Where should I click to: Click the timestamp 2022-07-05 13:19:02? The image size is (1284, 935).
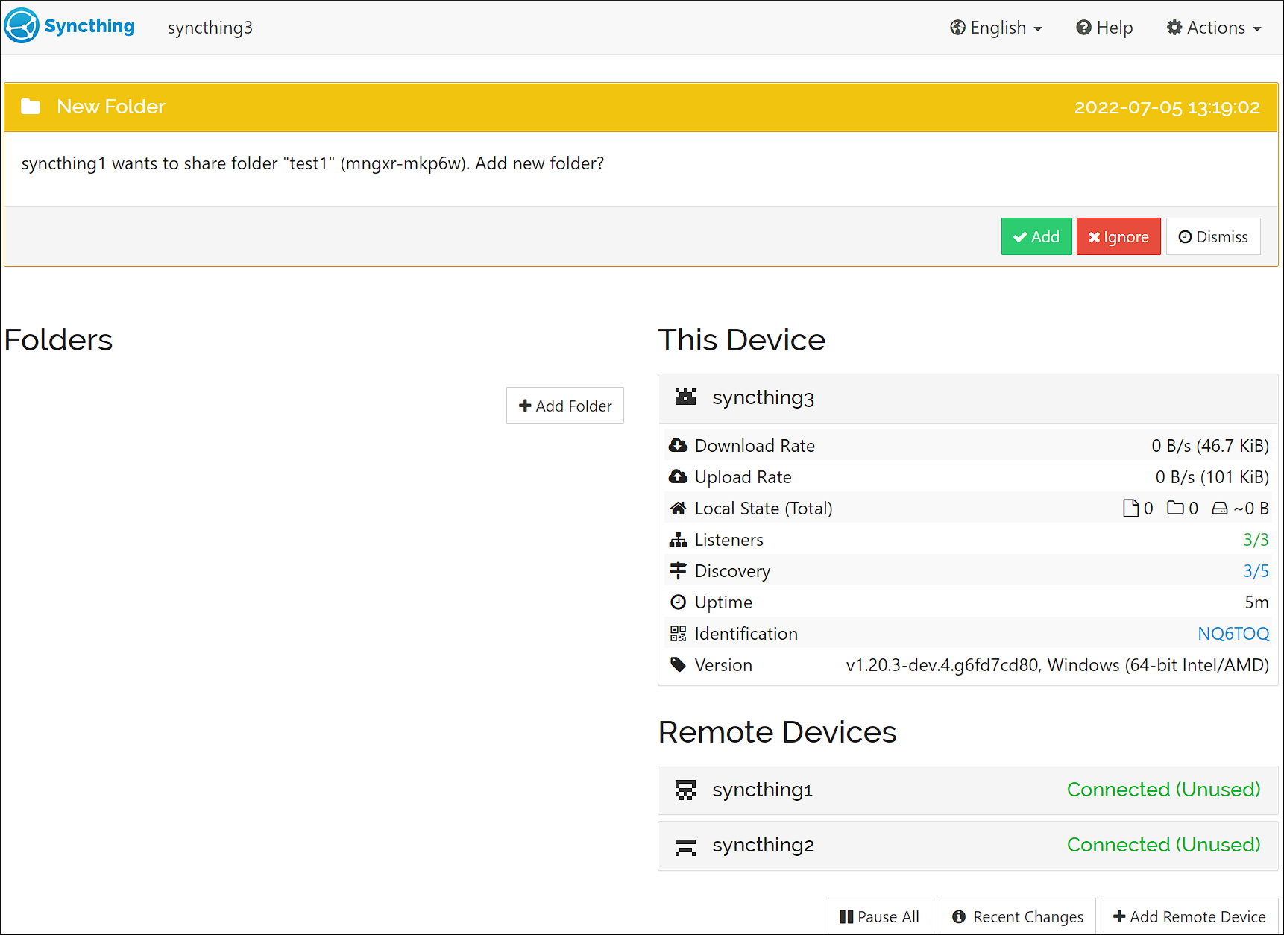(1167, 107)
